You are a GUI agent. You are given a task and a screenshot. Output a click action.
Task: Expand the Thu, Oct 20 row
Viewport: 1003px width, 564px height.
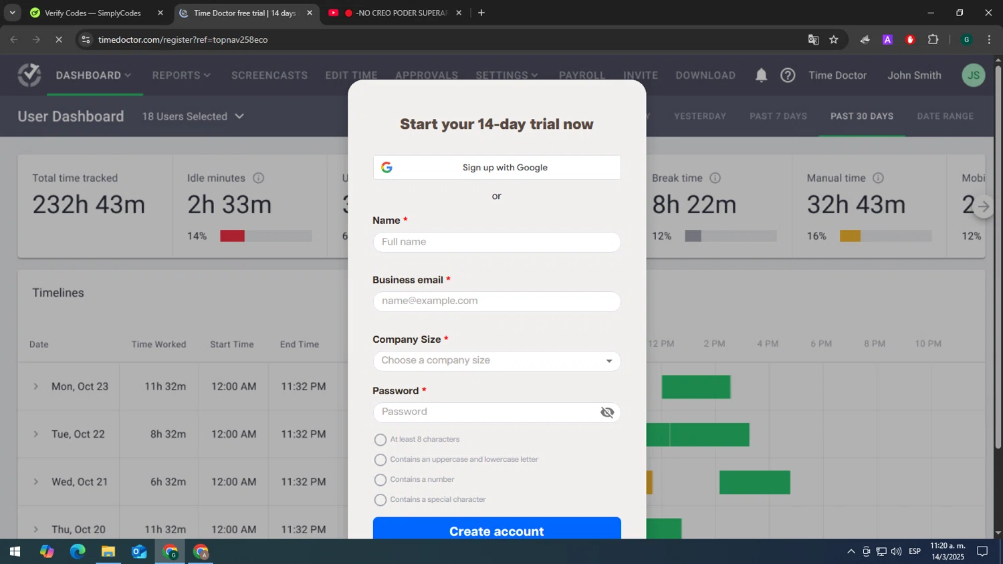tap(36, 529)
